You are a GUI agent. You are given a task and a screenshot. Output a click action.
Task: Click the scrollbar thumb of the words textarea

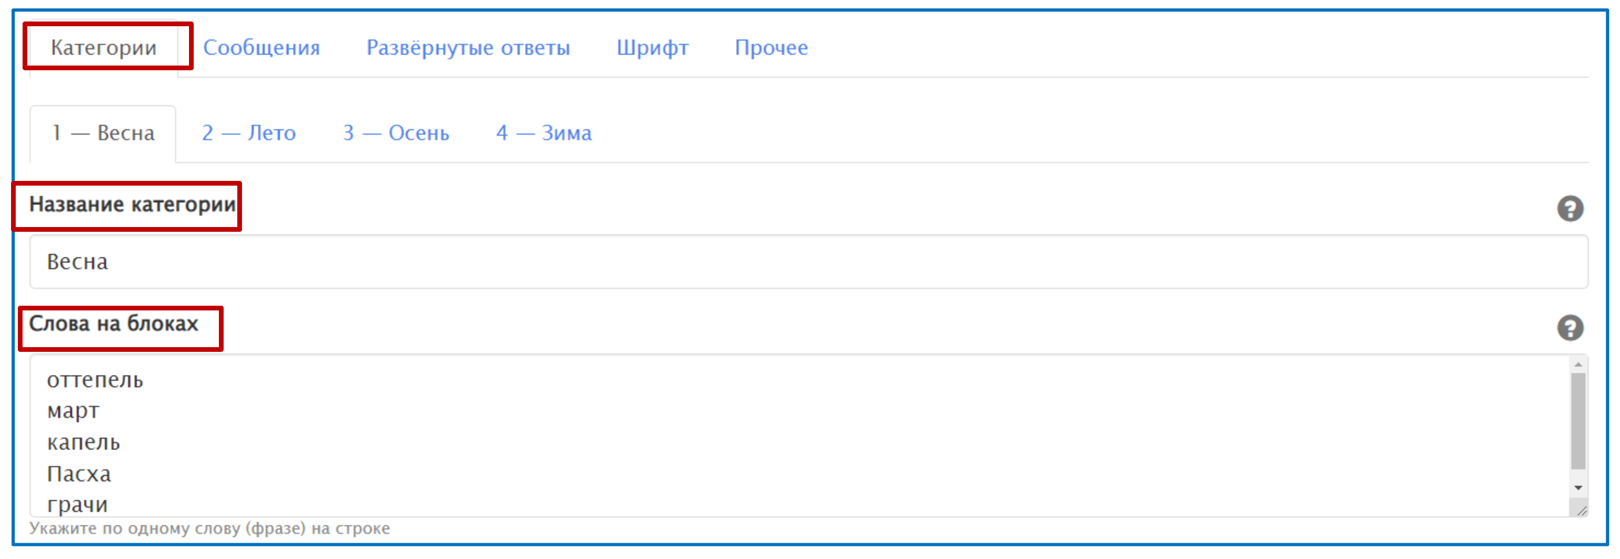coord(1578,421)
